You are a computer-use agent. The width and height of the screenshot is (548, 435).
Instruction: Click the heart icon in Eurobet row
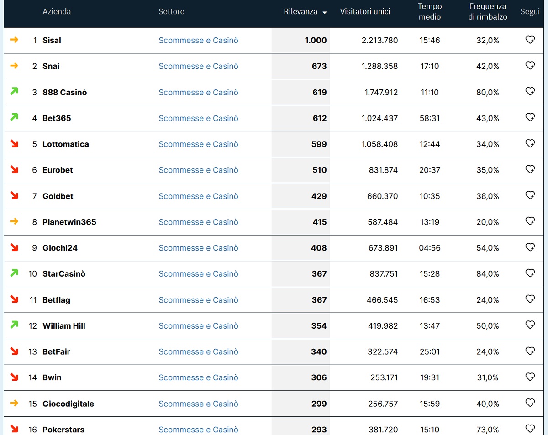530,169
